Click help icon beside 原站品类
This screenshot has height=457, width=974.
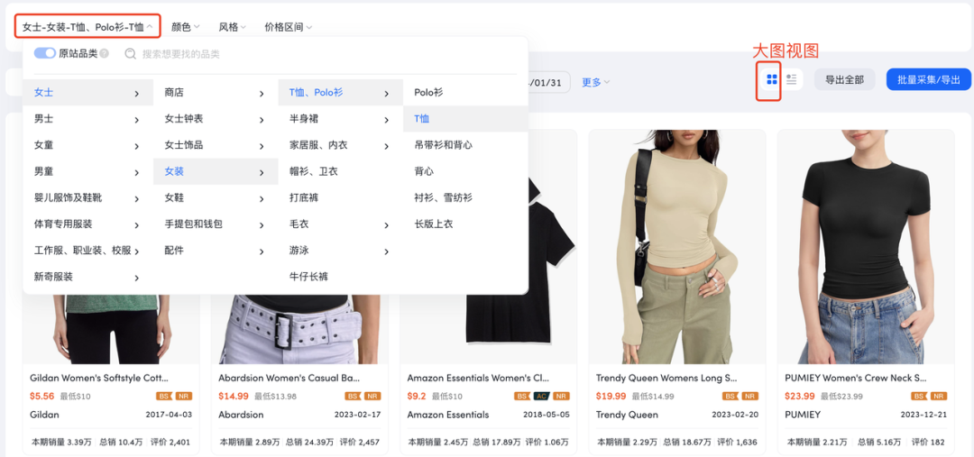[105, 53]
